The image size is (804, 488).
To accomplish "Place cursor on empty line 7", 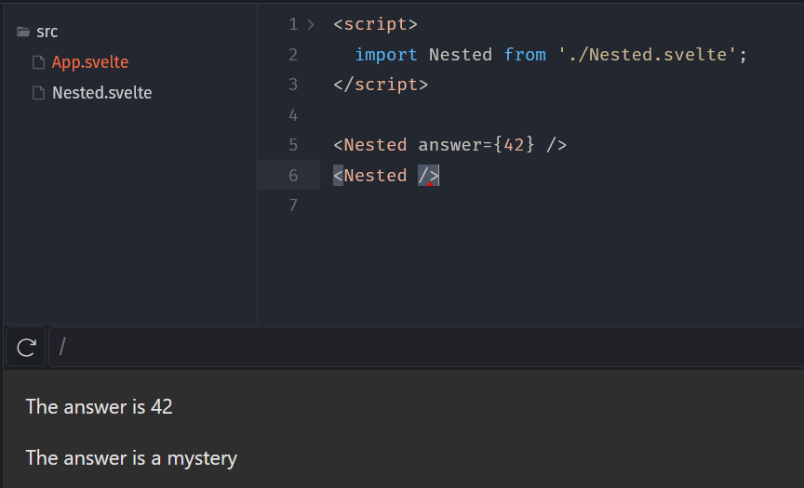I will coord(465,205).
